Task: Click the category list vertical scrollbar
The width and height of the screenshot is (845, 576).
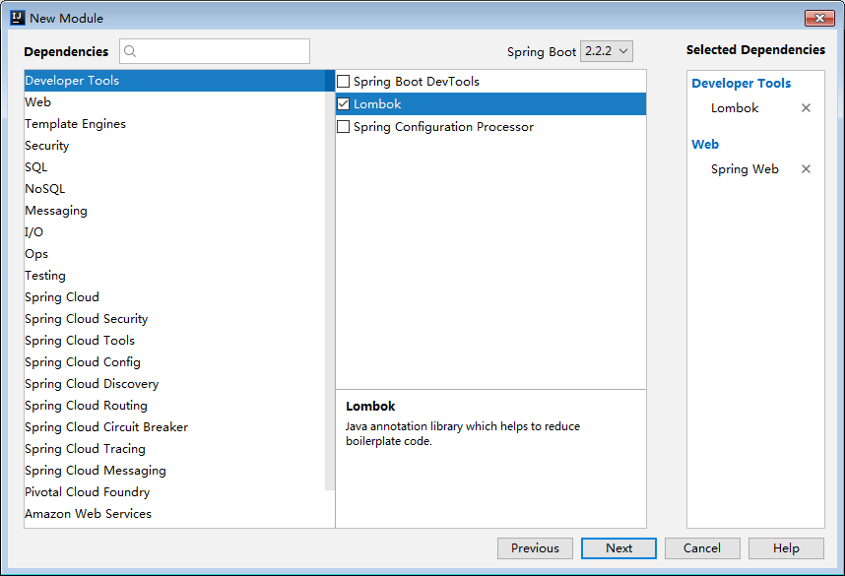Action: [x=330, y=281]
